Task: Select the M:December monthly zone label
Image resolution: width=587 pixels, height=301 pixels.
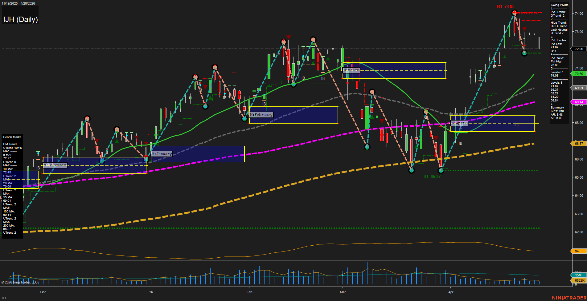Action: point(55,165)
